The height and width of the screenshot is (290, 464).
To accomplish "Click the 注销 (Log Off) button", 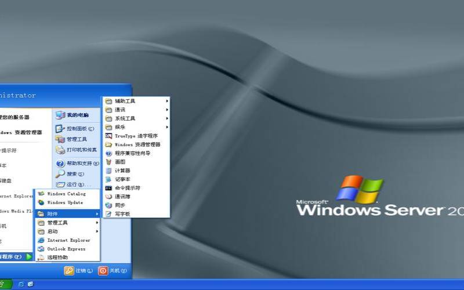I will click(x=78, y=270).
